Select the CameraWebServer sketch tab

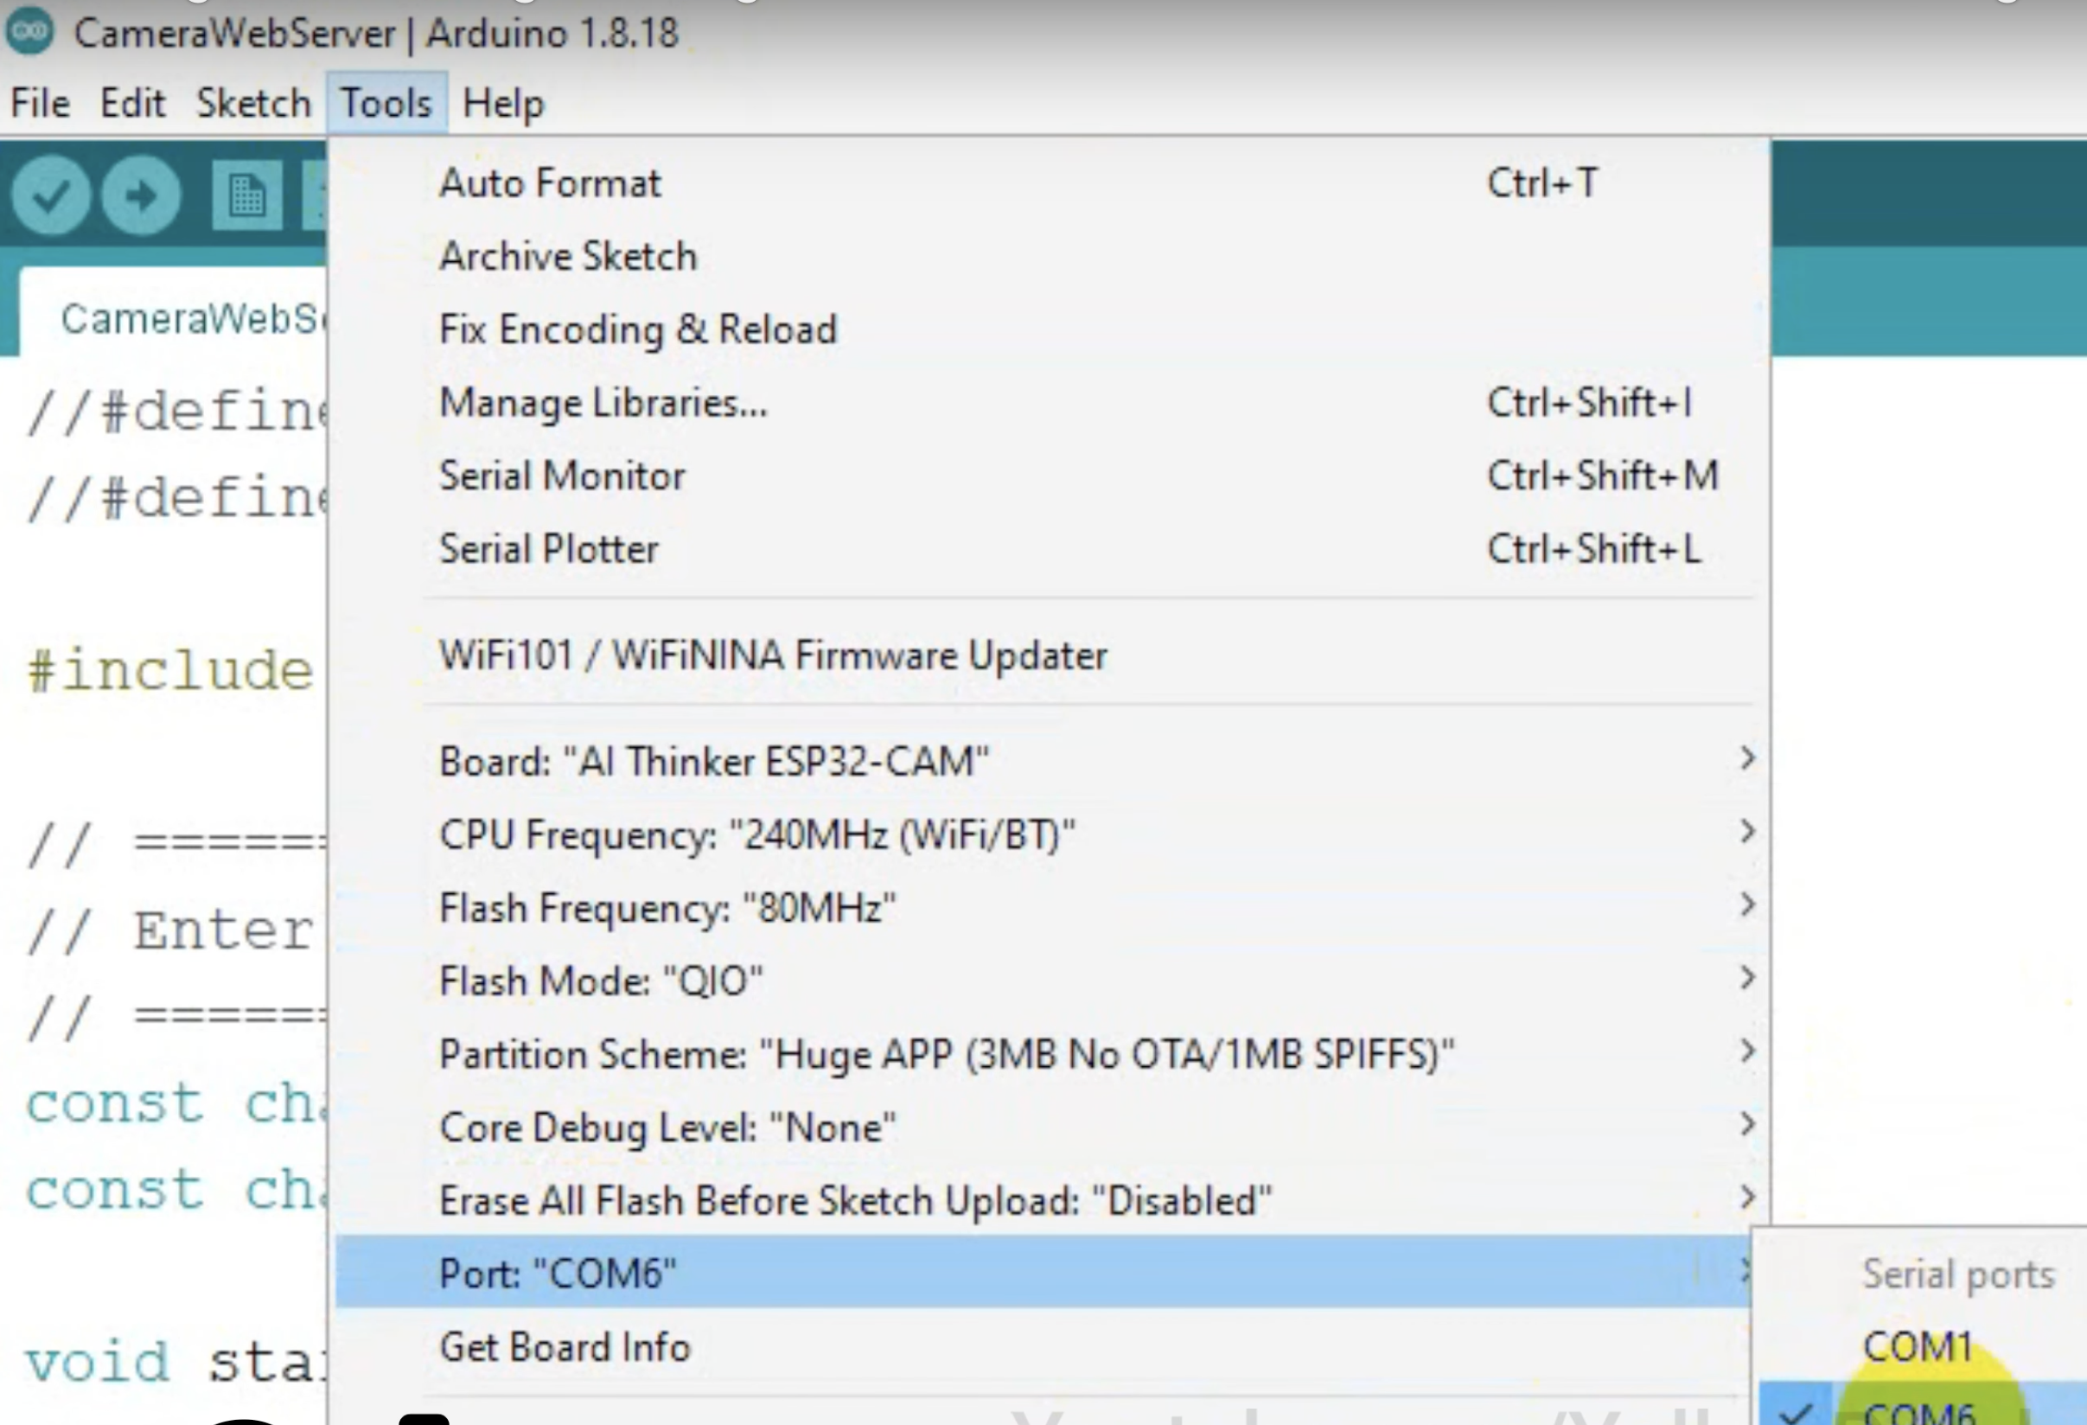click(188, 319)
